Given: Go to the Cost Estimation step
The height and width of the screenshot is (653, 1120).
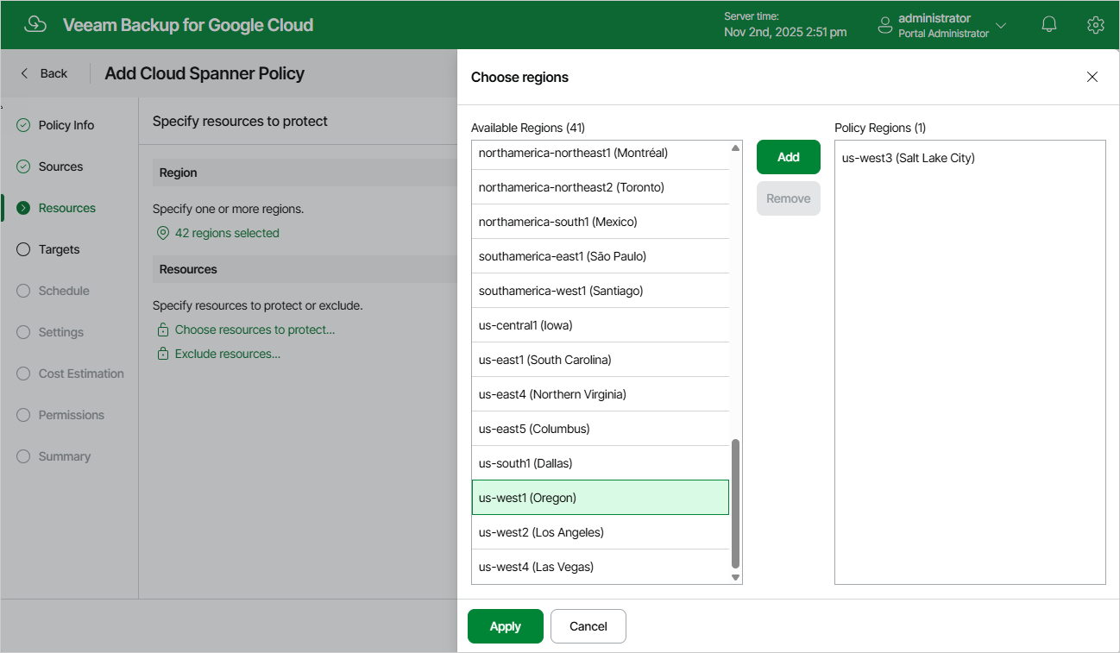Looking at the screenshot, I should 81,374.
